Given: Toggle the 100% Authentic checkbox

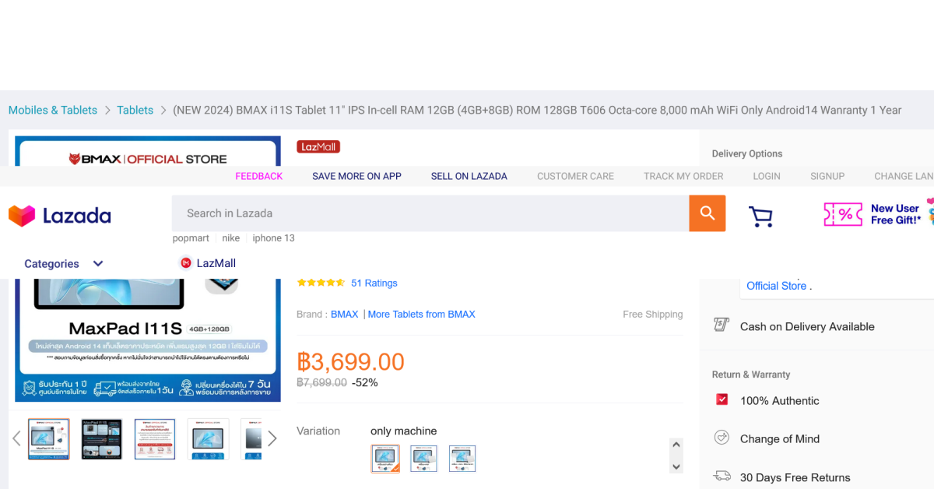Looking at the screenshot, I should point(722,399).
